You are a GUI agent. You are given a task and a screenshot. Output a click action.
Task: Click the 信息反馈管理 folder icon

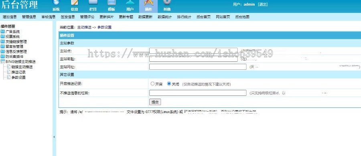click(2, 52)
